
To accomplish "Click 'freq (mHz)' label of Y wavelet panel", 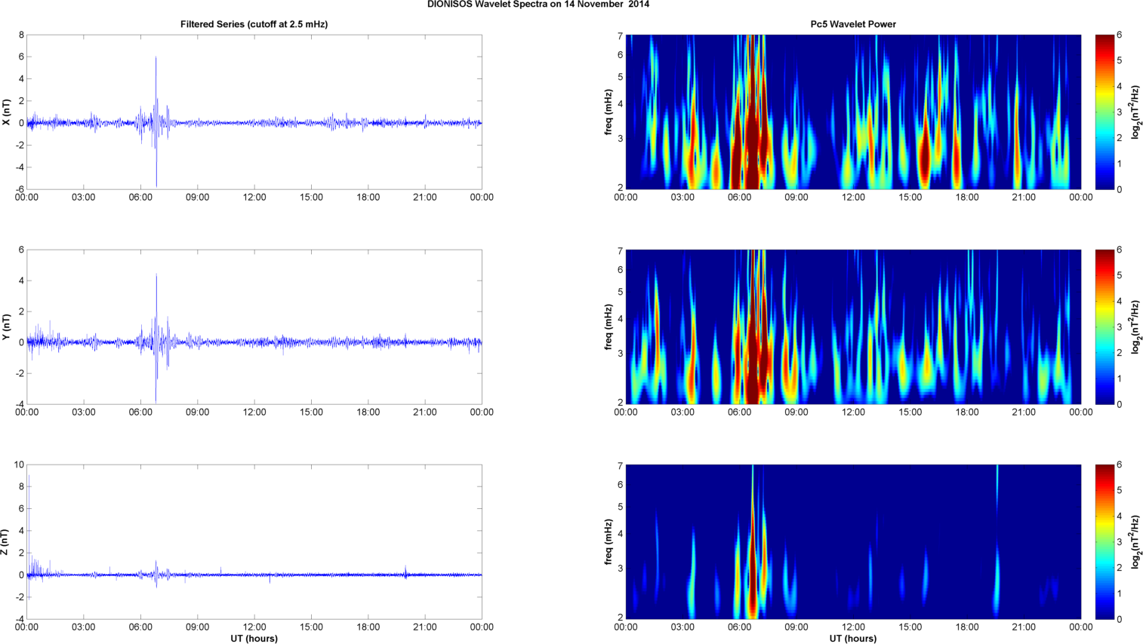I will pyautogui.click(x=608, y=327).
